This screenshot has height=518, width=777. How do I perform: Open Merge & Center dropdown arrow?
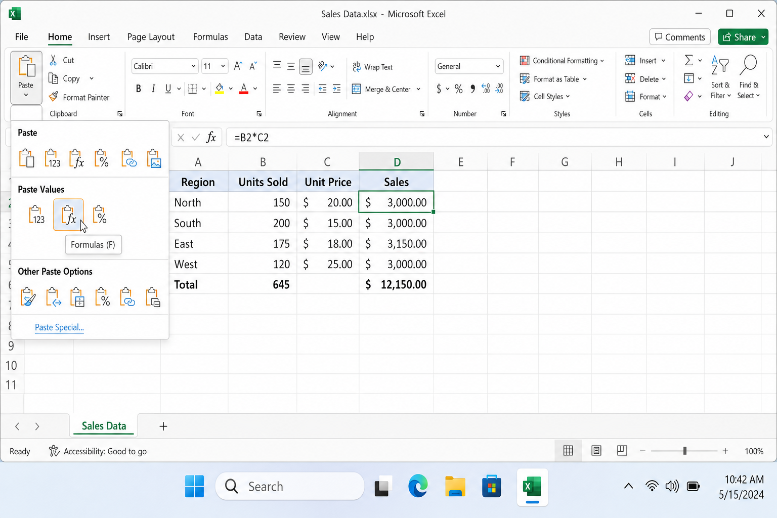[x=418, y=89]
